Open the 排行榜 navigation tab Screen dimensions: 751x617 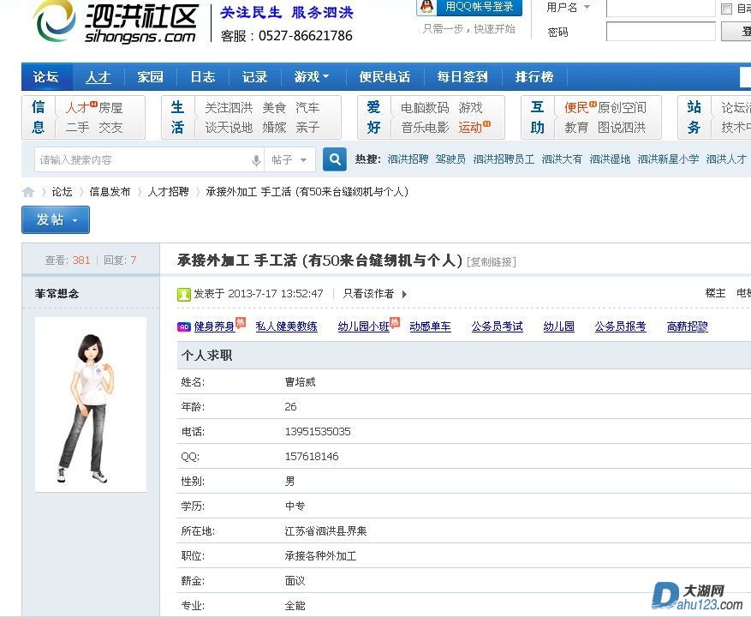coord(534,77)
